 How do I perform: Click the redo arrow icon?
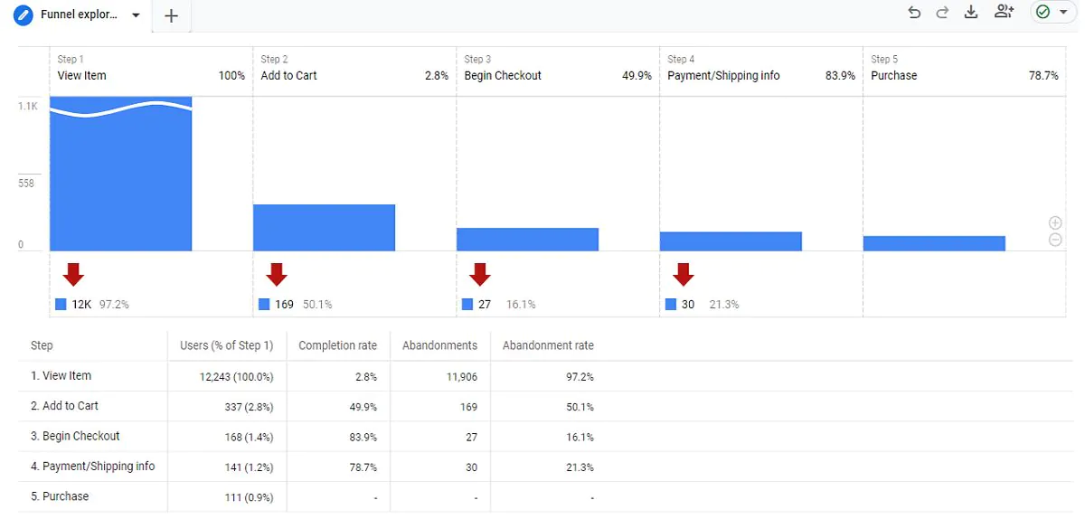[x=943, y=13]
